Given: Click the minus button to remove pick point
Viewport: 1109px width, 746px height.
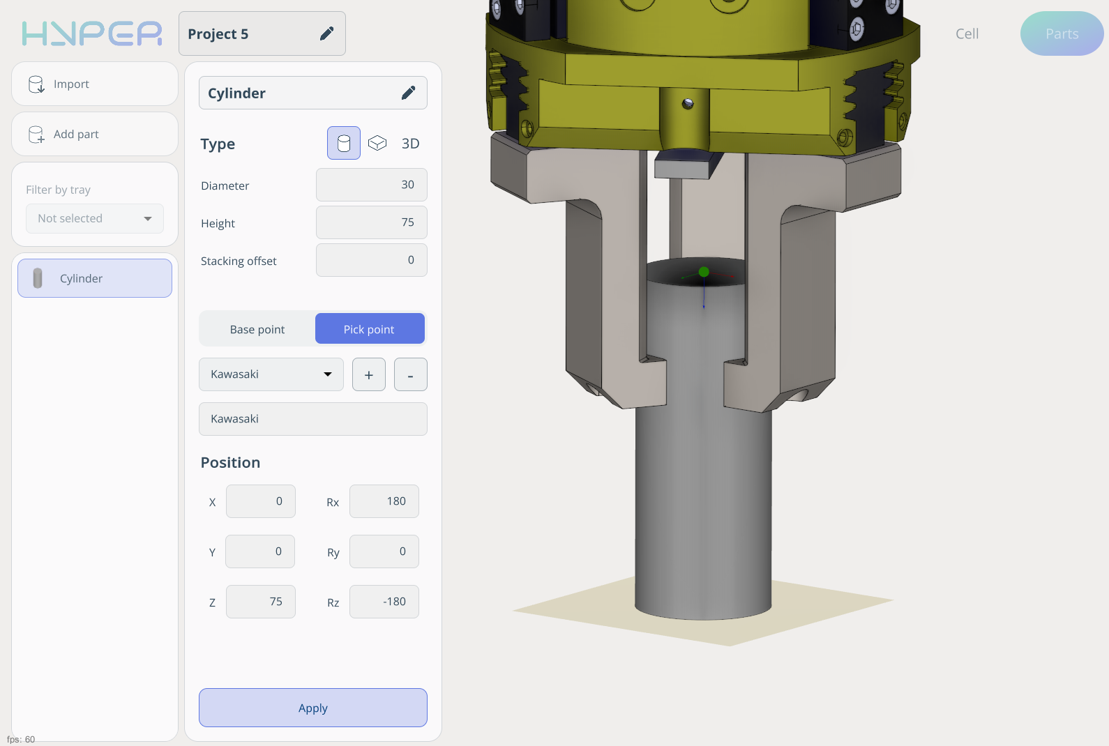Looking at the screenshot, I should click(410, 374).
